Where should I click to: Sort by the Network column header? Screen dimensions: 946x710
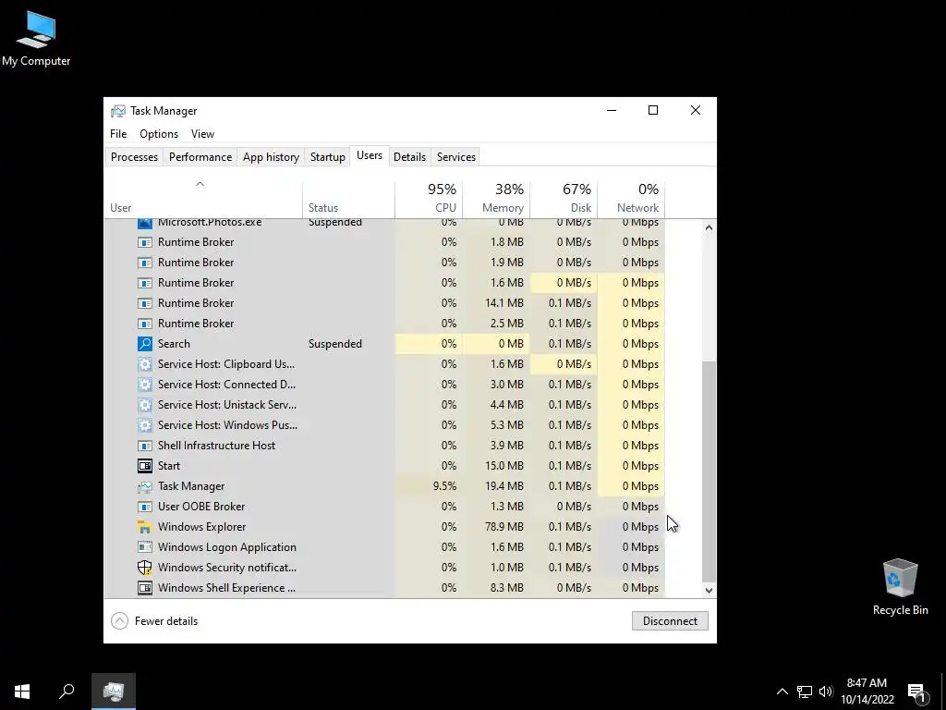[x=631, y=199]
